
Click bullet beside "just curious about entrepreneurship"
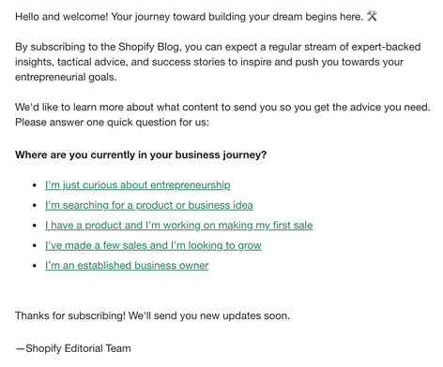[35, 185]
